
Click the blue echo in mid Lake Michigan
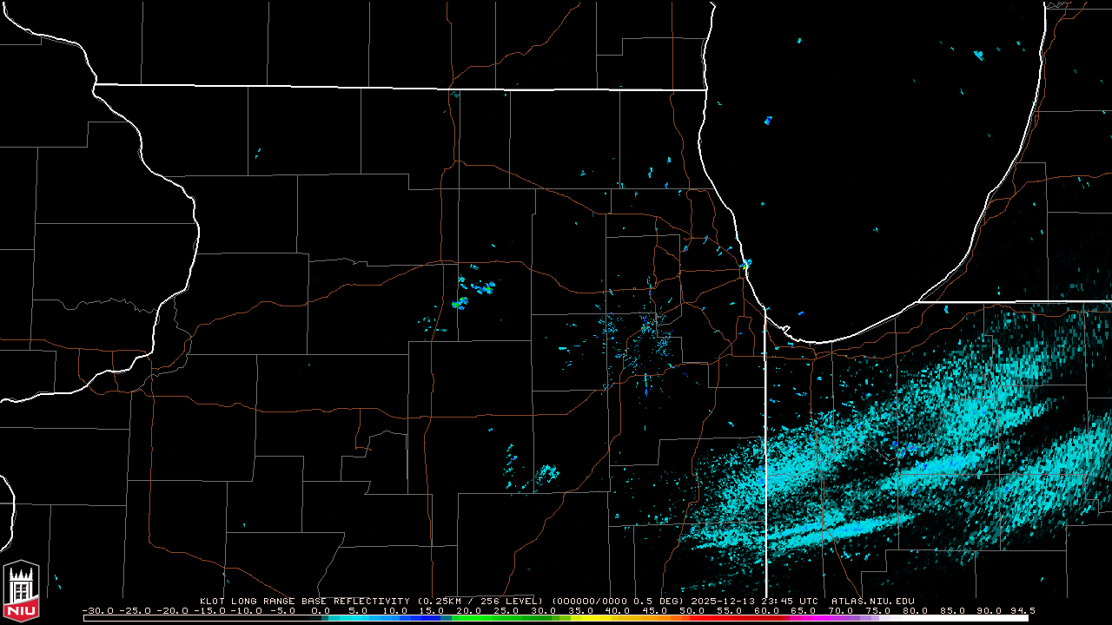click(768, 120)
